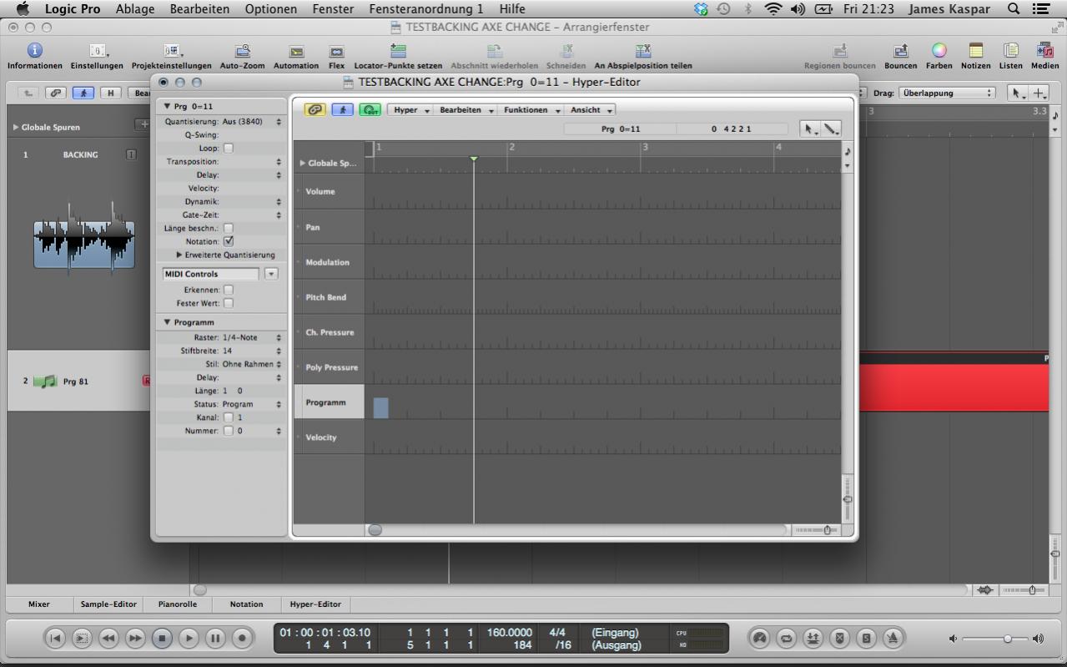Open the Ansicht menu in Hyper-Editor
Viewport: 1067px width, 667px height.
(591, 110)
